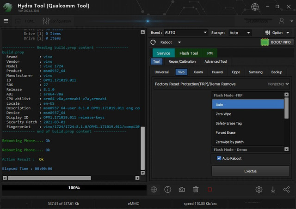Switch to the Service tab
The width and height of the screenshot is (296, 209).
point(164,53)
